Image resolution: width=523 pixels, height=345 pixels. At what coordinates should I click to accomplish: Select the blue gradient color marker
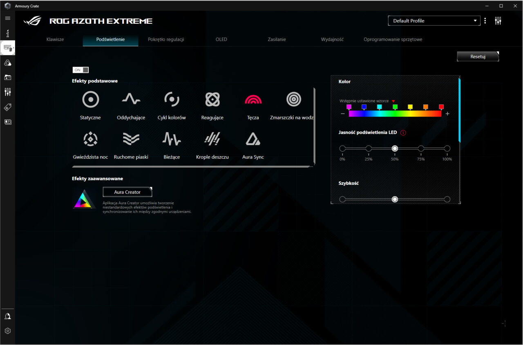click(364, 107)
